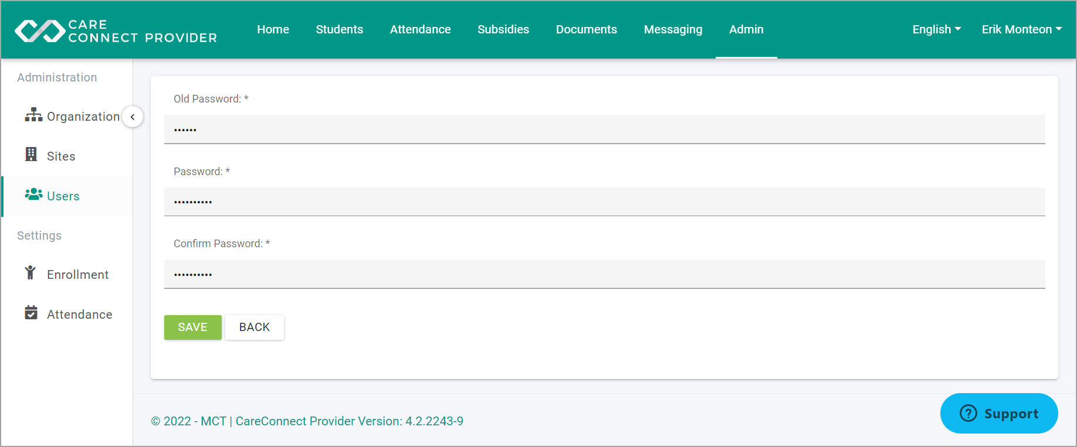
Task: Click the BACK button
Action: (x=255, y=327)
